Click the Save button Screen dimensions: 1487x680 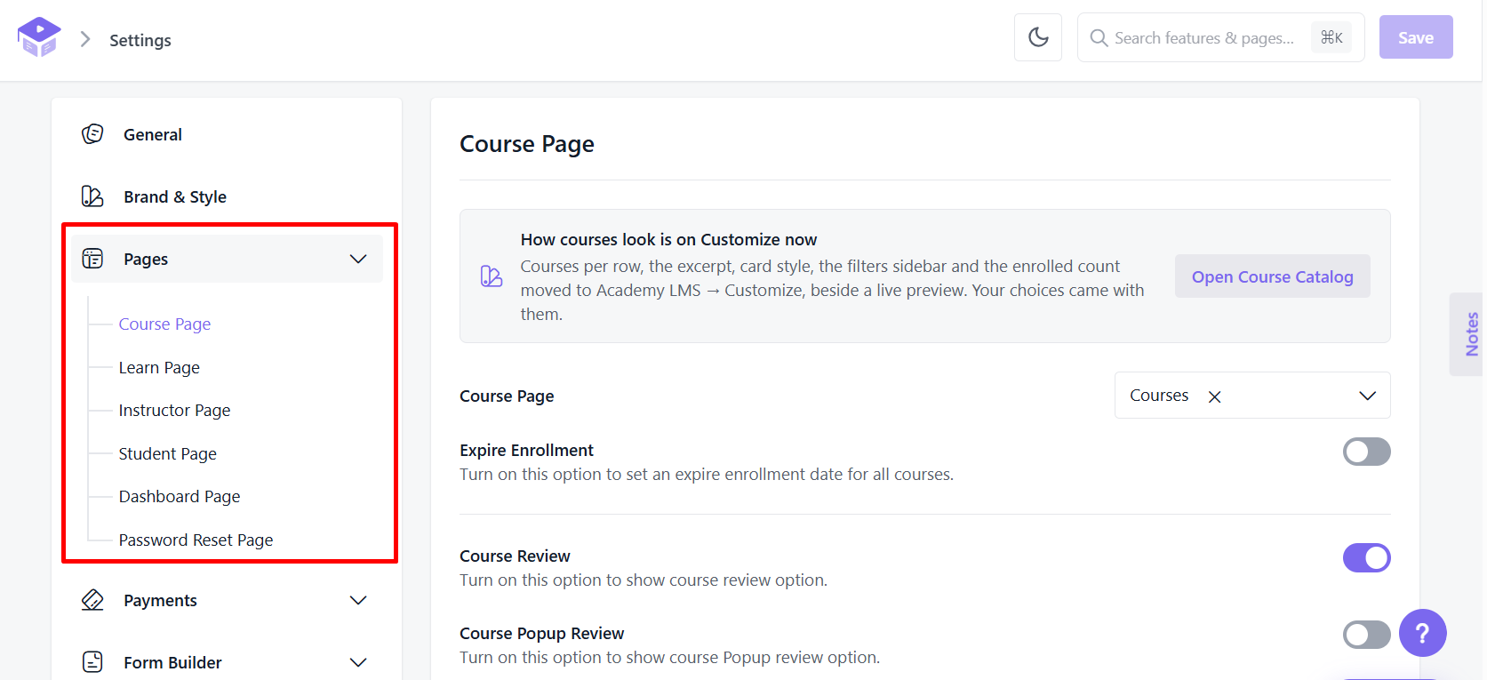[x=1416, y=37]
